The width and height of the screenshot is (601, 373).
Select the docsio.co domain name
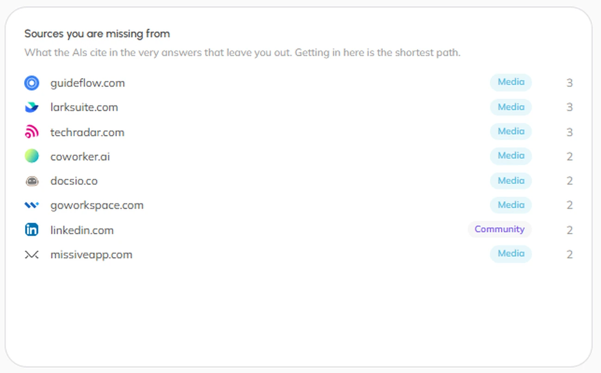point(74,181)
